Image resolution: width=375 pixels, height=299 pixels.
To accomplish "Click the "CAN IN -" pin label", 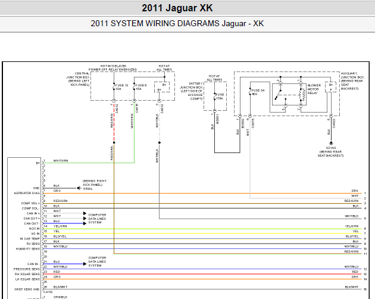I will (33, 264).
